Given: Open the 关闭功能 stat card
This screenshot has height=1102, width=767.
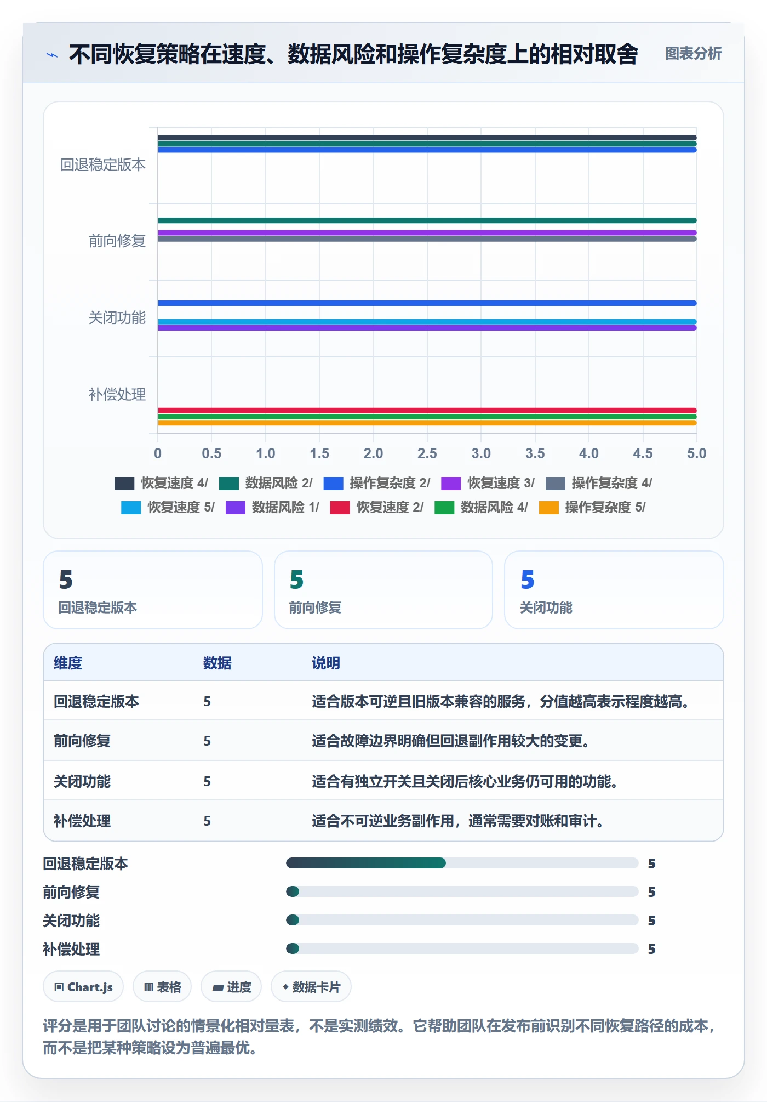Looking at the screenshot, I should (614, 590).
